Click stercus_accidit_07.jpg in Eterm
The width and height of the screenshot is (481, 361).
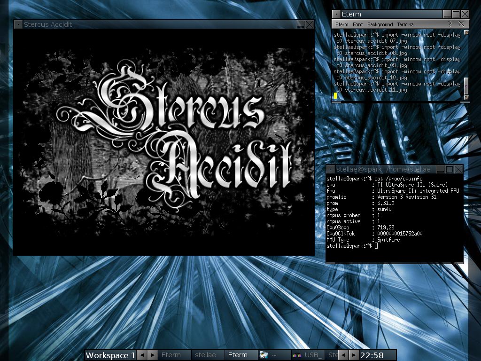point(376,41)
